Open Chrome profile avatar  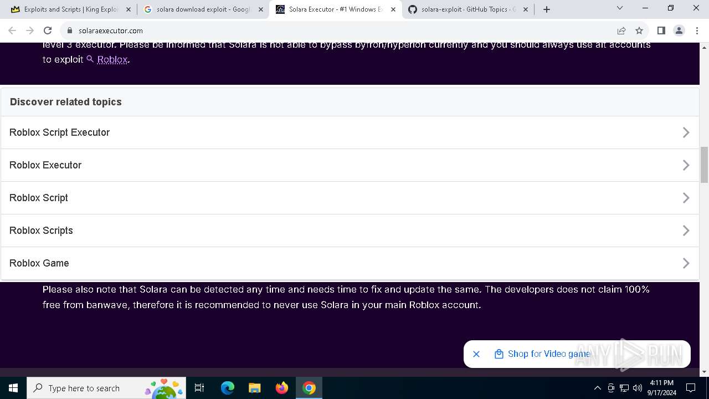(x=679, y=30)
